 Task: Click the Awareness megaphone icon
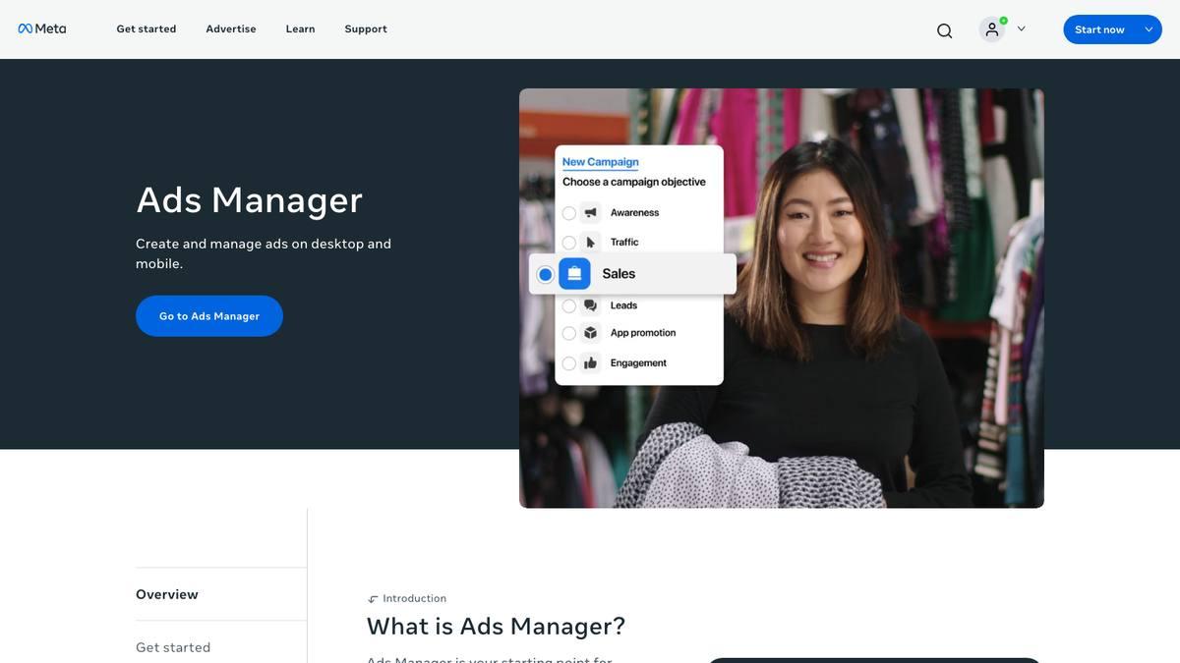click(x=591, y=212)
